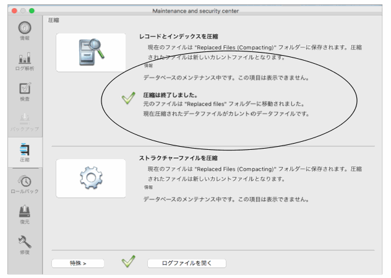Click the gear button to compact structure file
Viewport: 391px width, 278px height.
tap(91, 178)
